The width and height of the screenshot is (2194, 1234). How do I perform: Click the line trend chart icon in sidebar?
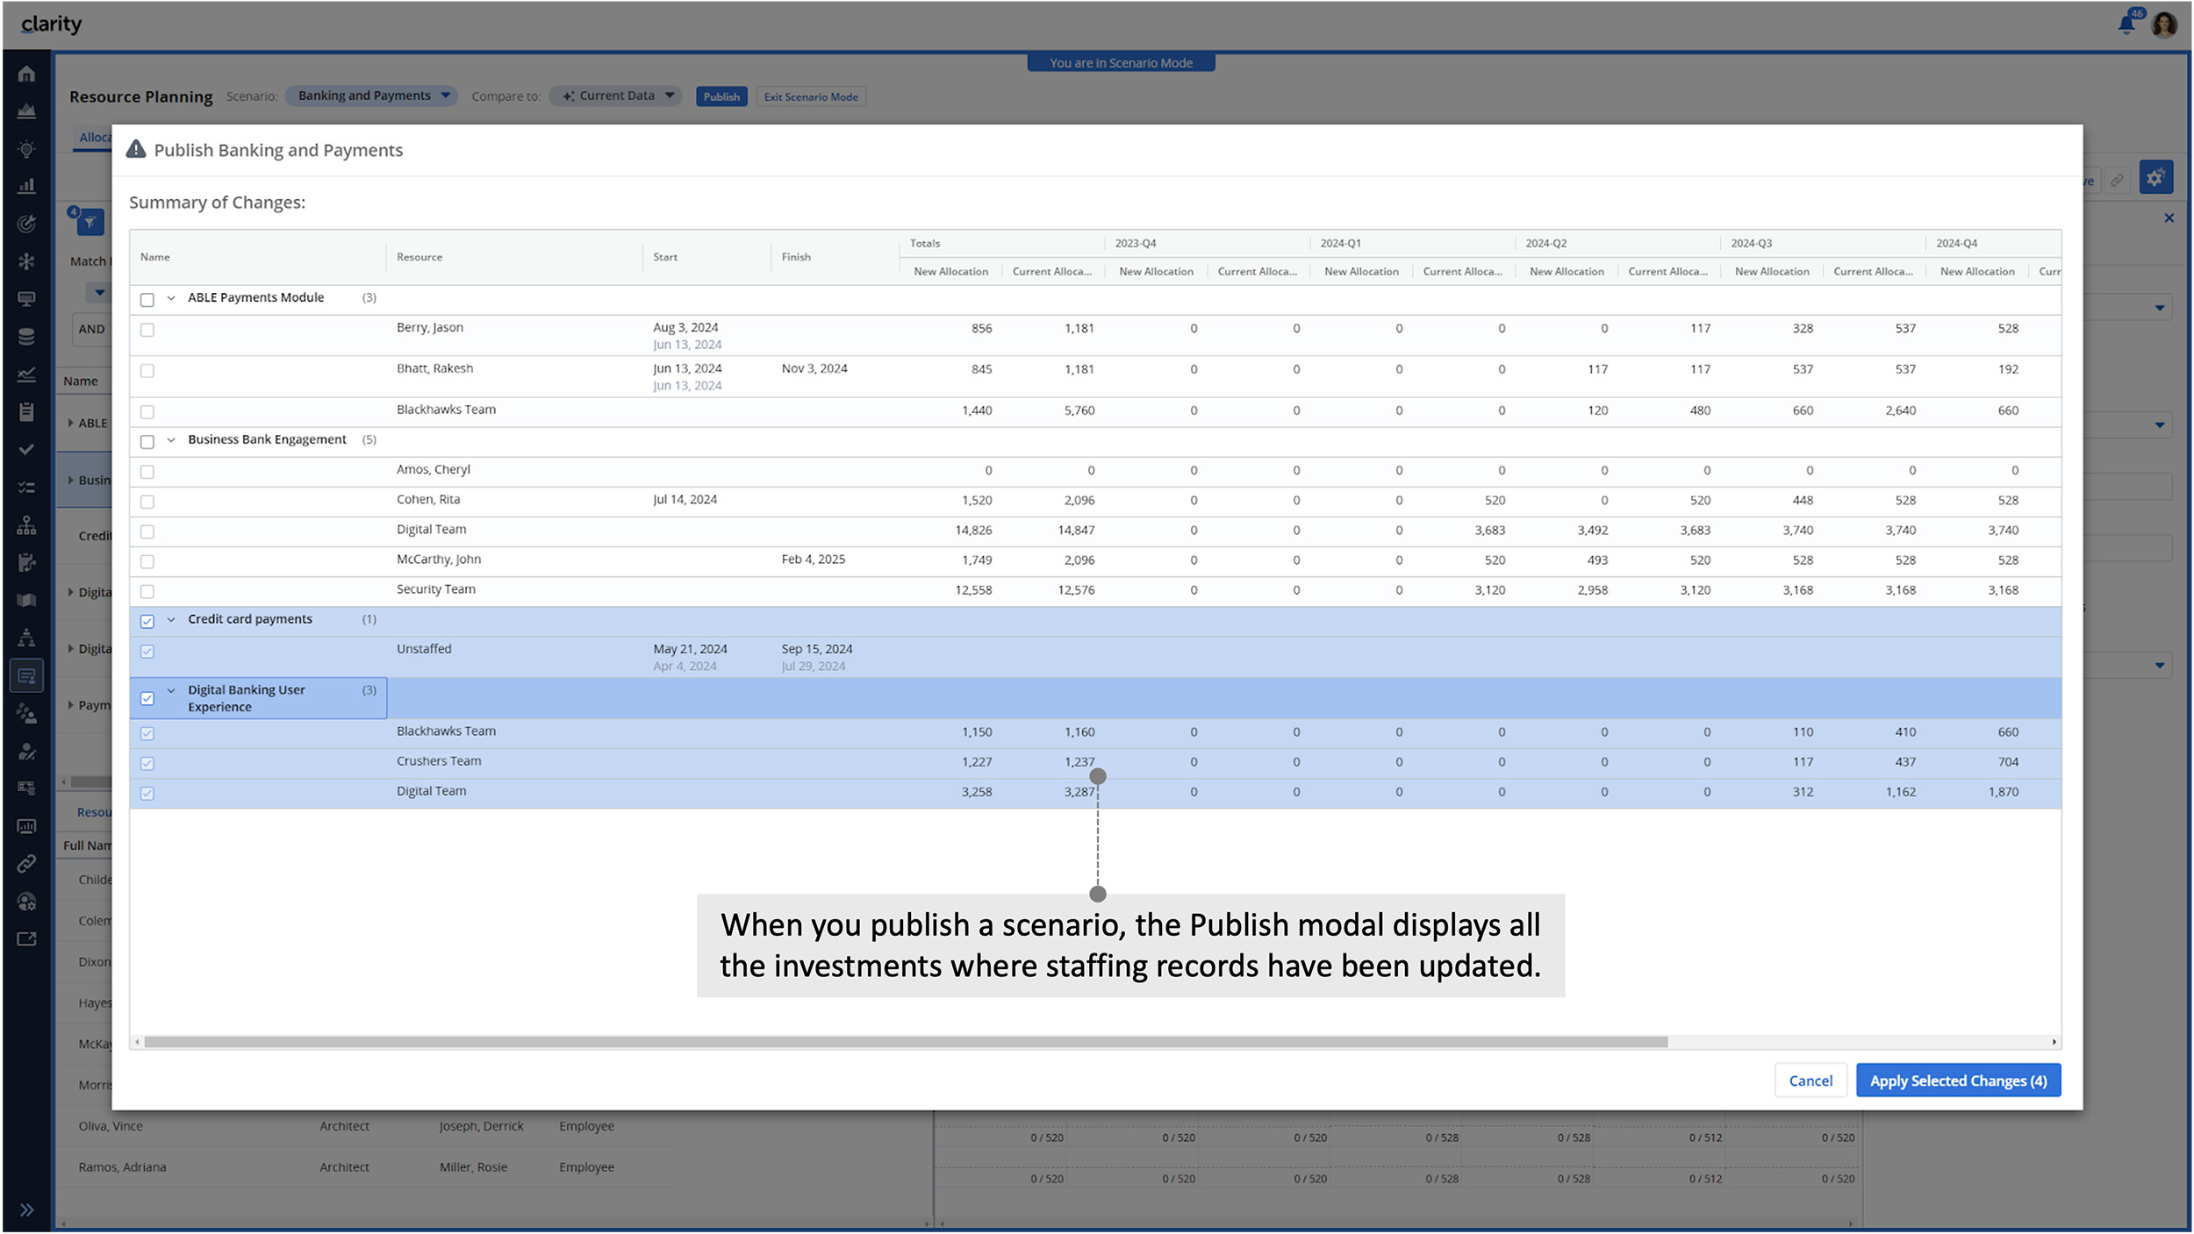tap(26, 374)
